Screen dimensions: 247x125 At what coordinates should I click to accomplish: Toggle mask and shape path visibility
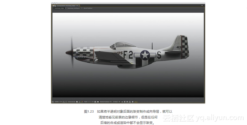click(66, 102)
